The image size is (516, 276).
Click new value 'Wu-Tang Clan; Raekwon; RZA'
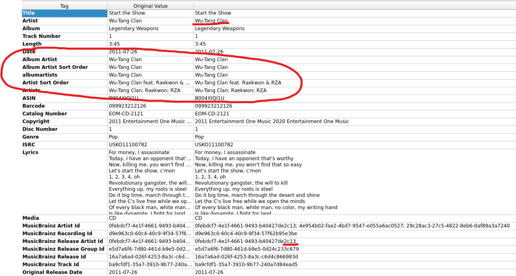click(x=230, y=90)
